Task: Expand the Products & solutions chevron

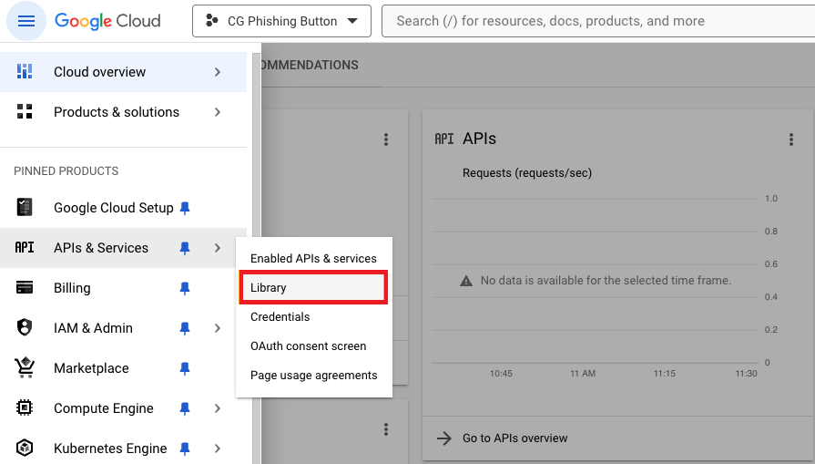Action: (x=218, y=112)
